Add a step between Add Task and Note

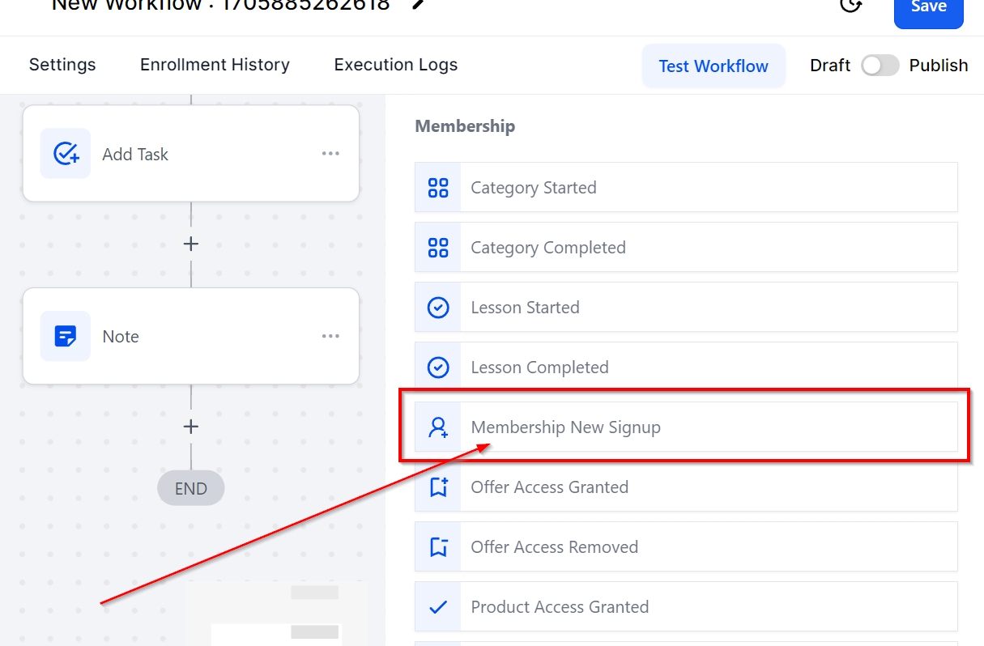coord(191,244)
